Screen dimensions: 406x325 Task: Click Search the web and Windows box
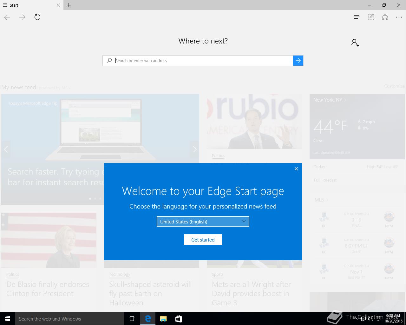tap(70, 319)
